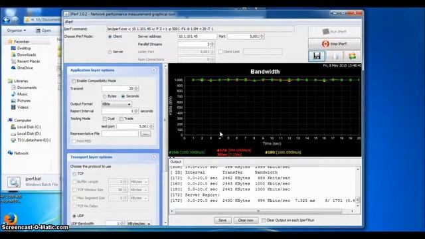Select the Bytes radio button

105,96
